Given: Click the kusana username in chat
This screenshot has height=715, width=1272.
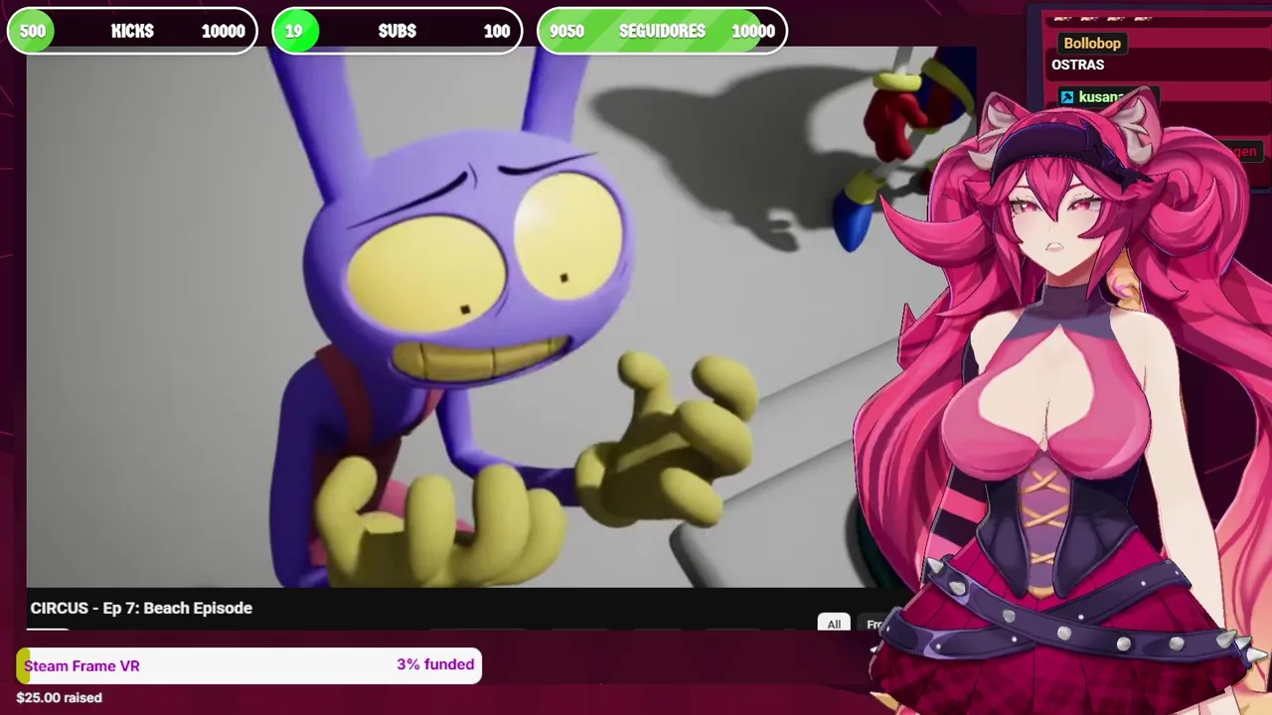Looking at the screenshot, I should click(1101, 97).
